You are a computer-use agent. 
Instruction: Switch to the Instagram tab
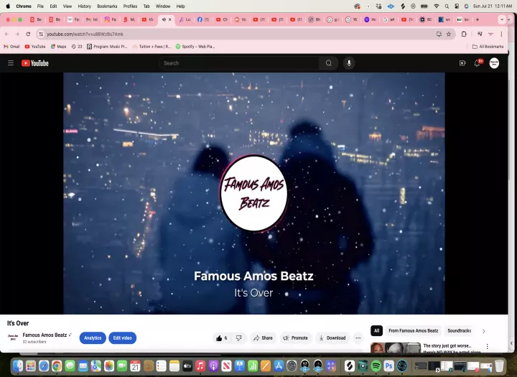coord(111,19)
